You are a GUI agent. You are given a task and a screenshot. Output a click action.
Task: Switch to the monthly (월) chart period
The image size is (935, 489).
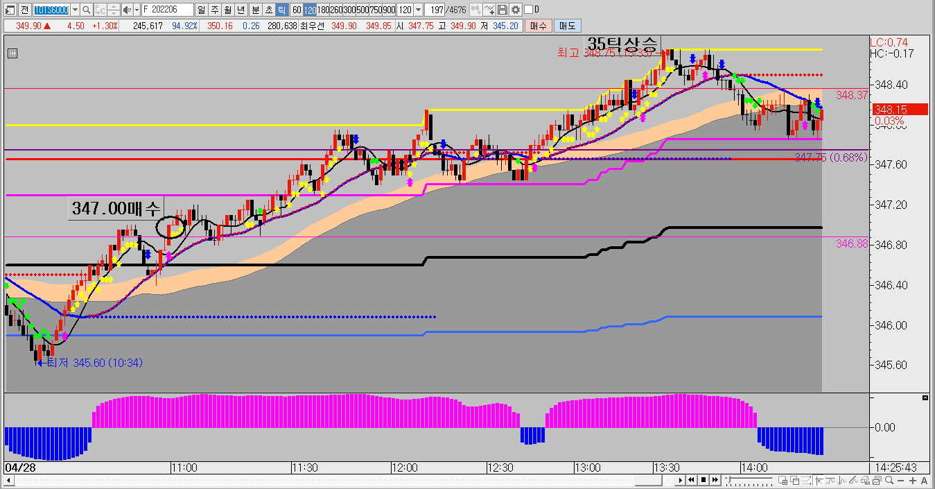tap(227, 10)
